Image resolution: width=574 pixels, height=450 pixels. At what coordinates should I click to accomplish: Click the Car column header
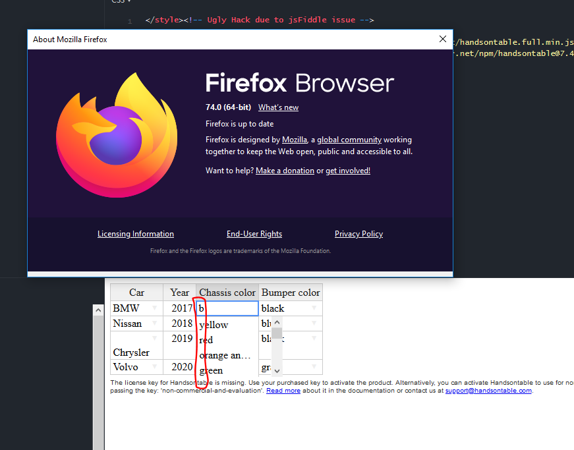pyautogui.click(x=136, y=293)
